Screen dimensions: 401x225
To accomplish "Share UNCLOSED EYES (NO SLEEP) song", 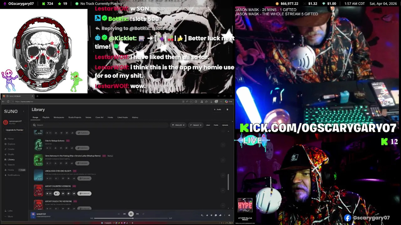I will tap(74, 178).
